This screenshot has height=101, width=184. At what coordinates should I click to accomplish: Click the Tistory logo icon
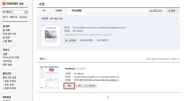4,4
